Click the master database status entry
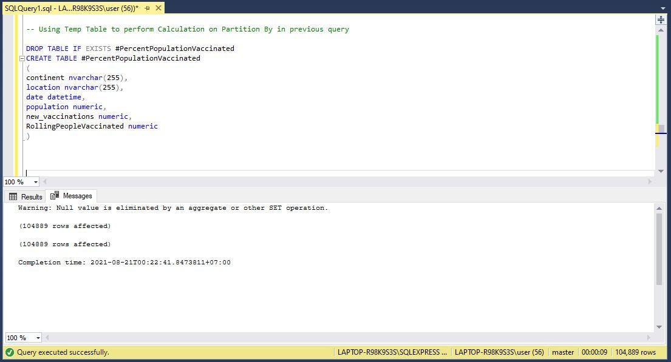This screenshot has height=362, width=671. tap(563, 352)
